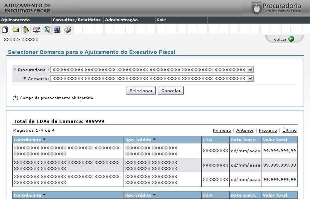This screenshot has height=199, width=310.
Task: Jump to Último page link
Action: pos(290,130)
